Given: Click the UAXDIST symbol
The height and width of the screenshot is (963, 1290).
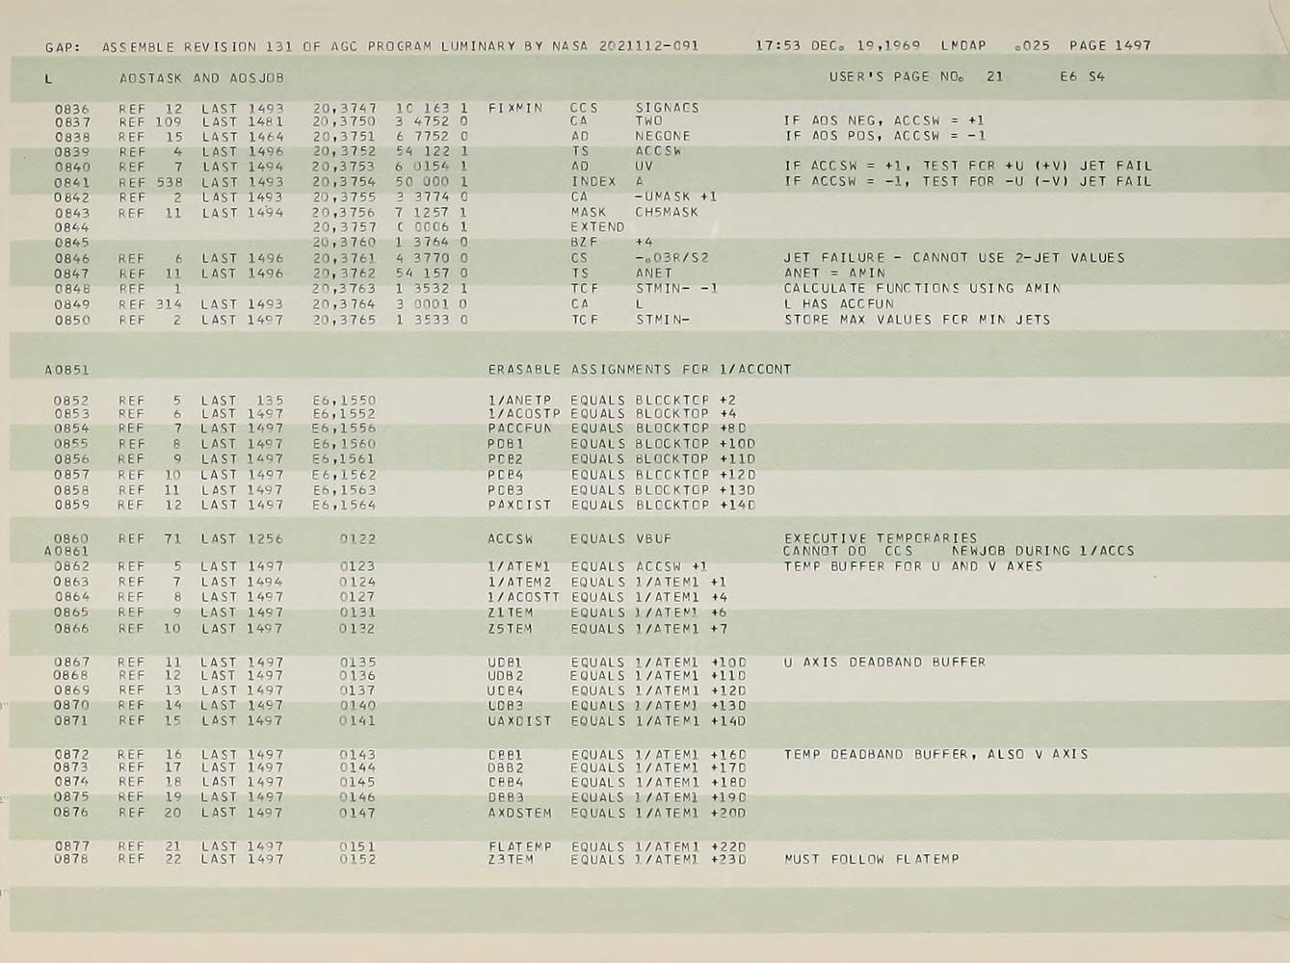Looking at the screenshot, I should [x=519, y=720].
